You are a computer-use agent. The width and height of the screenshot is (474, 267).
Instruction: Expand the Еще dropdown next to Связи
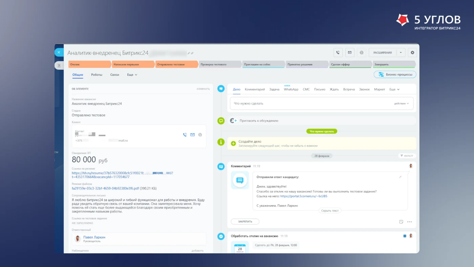coord(132,75)
